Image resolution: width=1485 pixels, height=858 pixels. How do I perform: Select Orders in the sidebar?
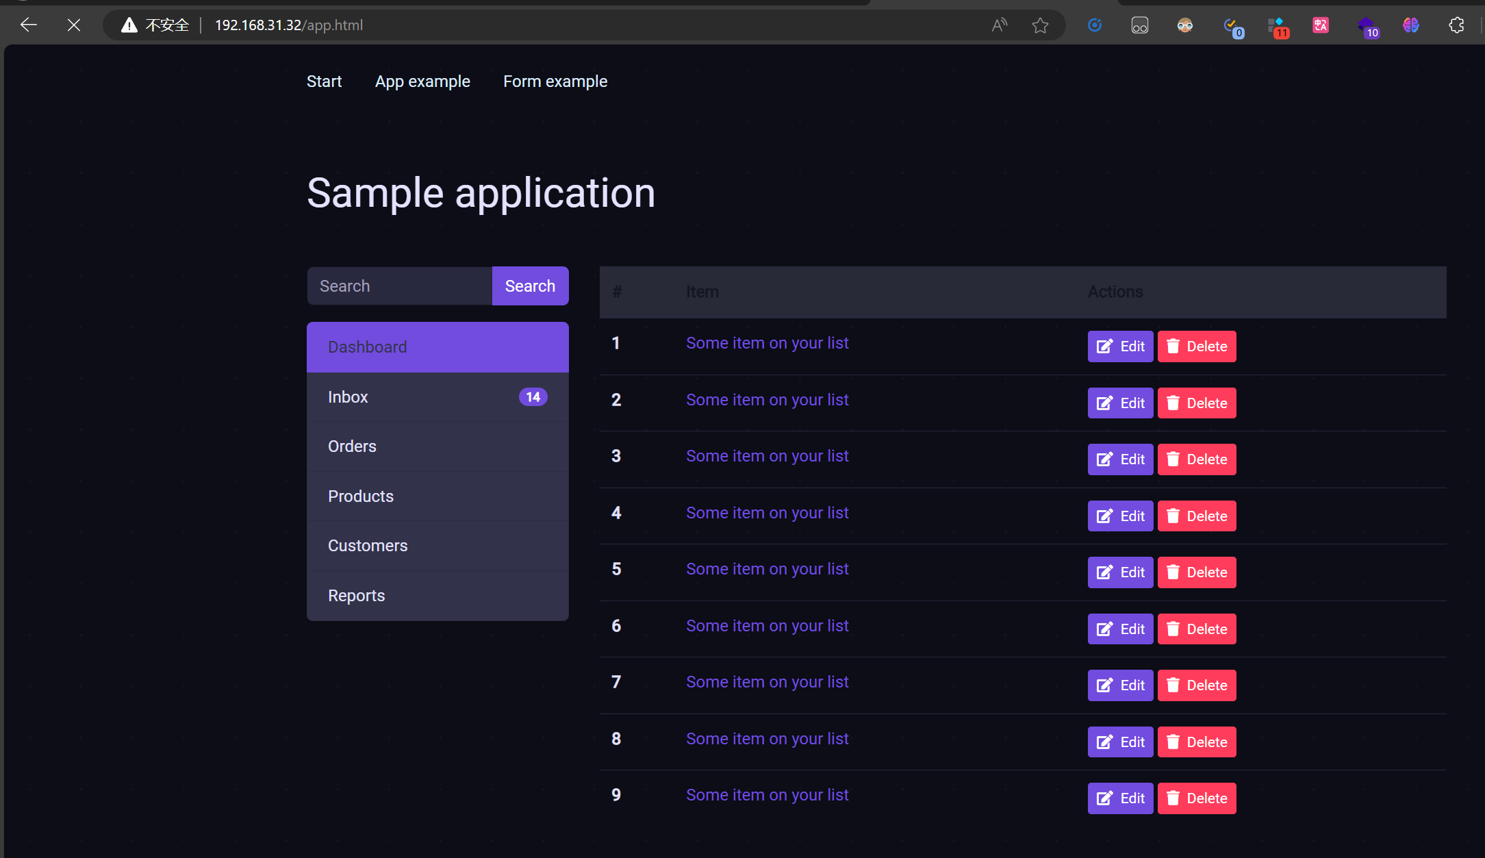[x=437, y=446]
